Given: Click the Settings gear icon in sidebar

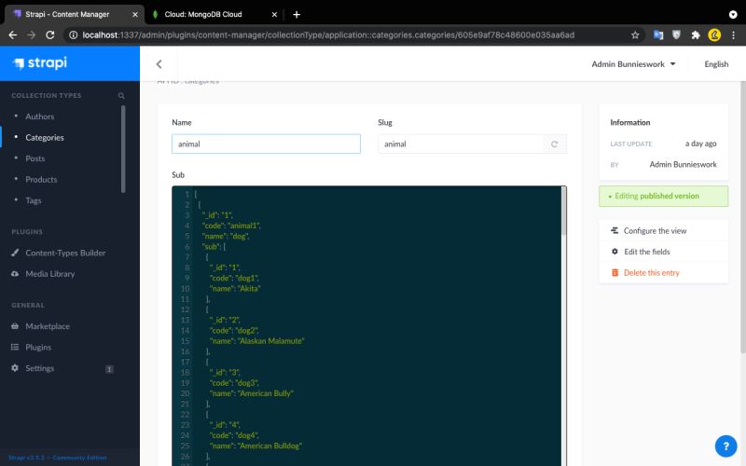Looking at the screenshot, I should [15, 367].
